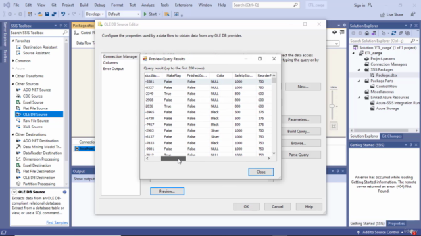The width and height of the screenshot is (421, 236).
Task: Click the OLE DB Source help info icon
Action: [64, 192]
